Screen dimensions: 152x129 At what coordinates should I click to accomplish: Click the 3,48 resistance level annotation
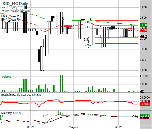pos(87,22)
